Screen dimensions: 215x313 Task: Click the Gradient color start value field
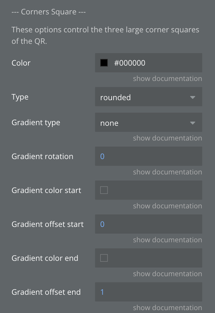tap(153, 190)
